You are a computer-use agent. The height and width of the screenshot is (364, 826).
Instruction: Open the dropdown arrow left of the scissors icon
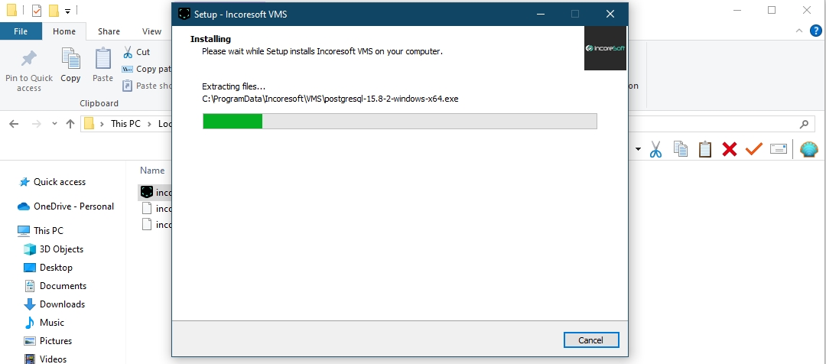pyautogui.click(x=638, y=149)
